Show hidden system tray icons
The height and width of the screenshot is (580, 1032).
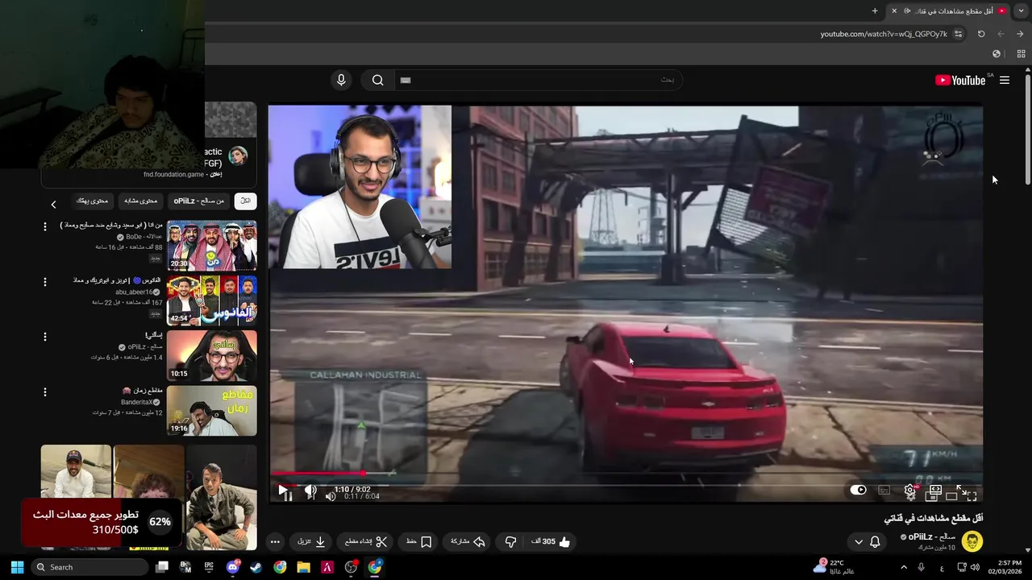pyautogui.click(x=903, y=567)
